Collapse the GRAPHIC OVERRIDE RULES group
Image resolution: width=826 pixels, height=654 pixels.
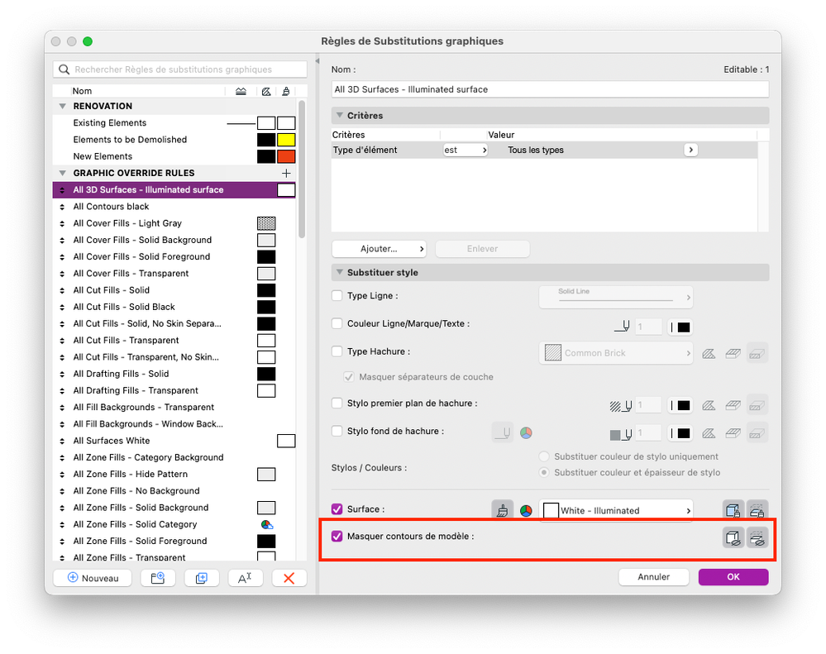(x=63, y=174)
